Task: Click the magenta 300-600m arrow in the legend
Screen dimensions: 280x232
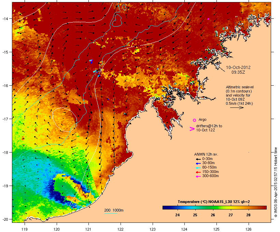Action: [198, 176]
